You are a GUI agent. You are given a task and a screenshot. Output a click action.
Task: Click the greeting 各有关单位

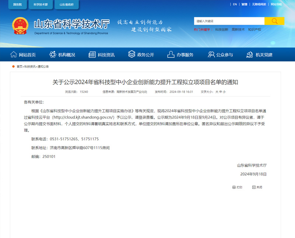pos(34,102)
